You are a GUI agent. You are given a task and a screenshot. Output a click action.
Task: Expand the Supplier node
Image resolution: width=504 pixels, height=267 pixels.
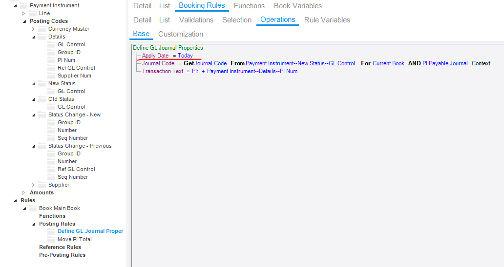[x=33, y=185]
